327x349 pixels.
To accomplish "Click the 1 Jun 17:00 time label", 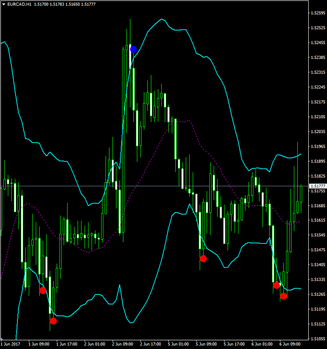I will click(x=67, y=344).
